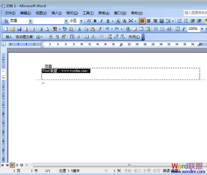Expand underline style arrow
This screenshot has width=207, height=175.
(113, 21)
